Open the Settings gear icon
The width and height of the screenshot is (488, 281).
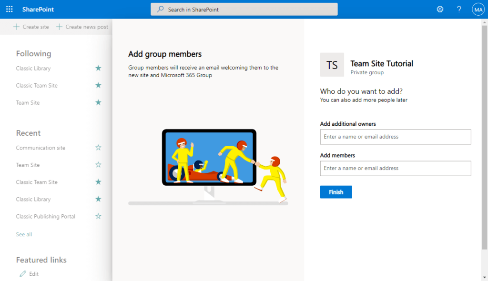tap(440, 10)
